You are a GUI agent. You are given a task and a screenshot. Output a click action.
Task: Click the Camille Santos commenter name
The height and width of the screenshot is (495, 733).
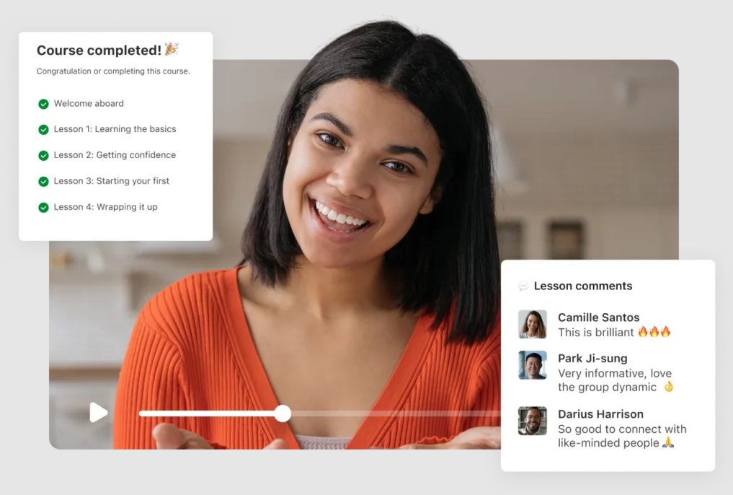click(598, 317)
